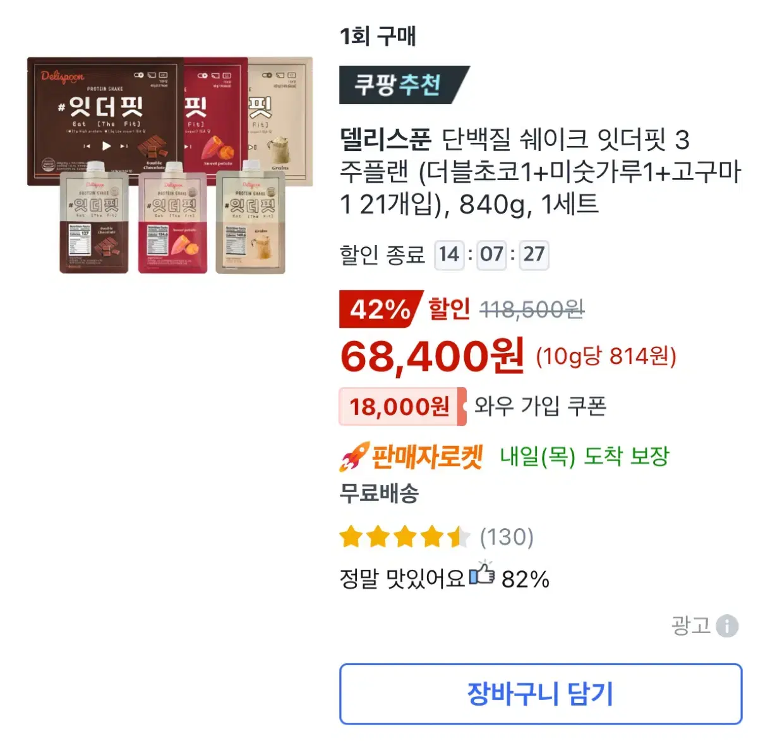
Task: Open the (130) review count
Action: point(507,538)
